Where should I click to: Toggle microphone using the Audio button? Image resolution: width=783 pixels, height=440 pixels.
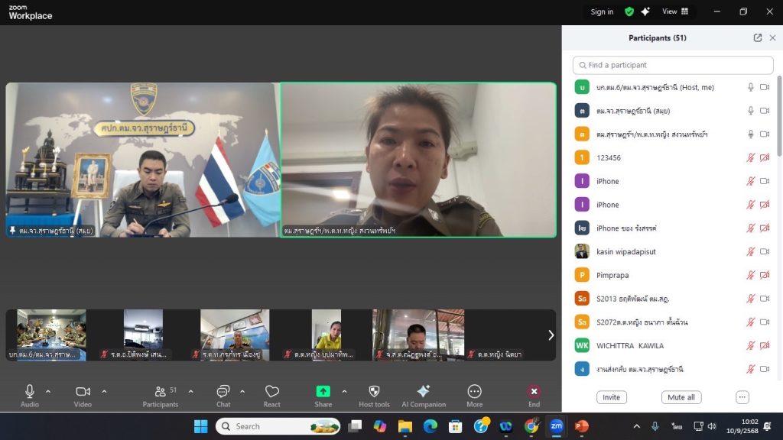click(30, 392)
